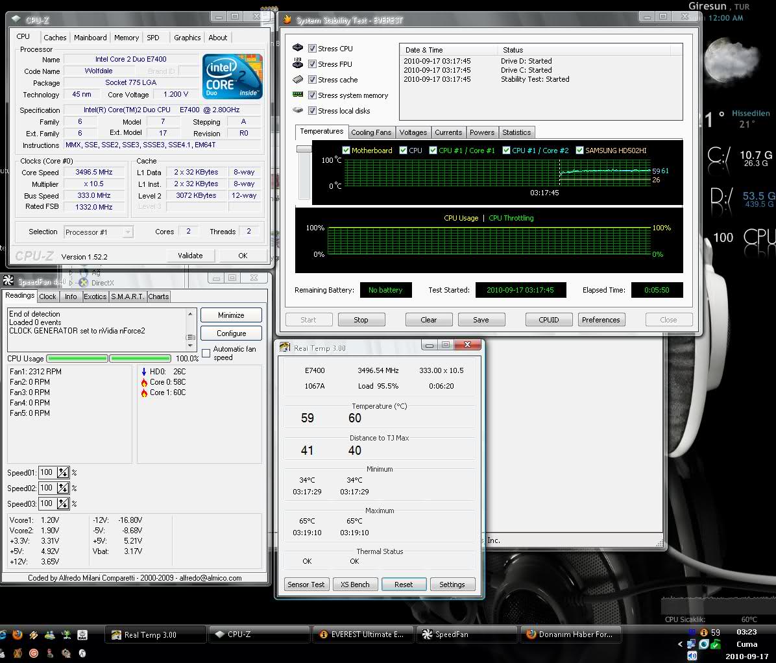Click Clear in System Stability Test
776x663 pixels.
[x=429, y=320]
